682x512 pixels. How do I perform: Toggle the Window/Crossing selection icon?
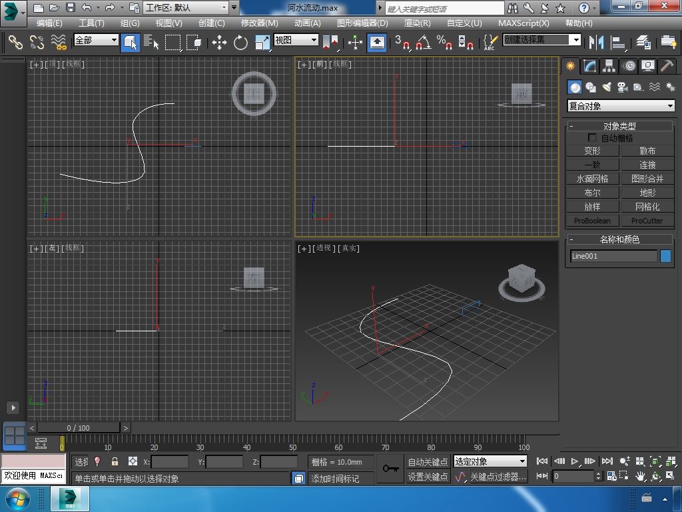click(x=194, y=42)
